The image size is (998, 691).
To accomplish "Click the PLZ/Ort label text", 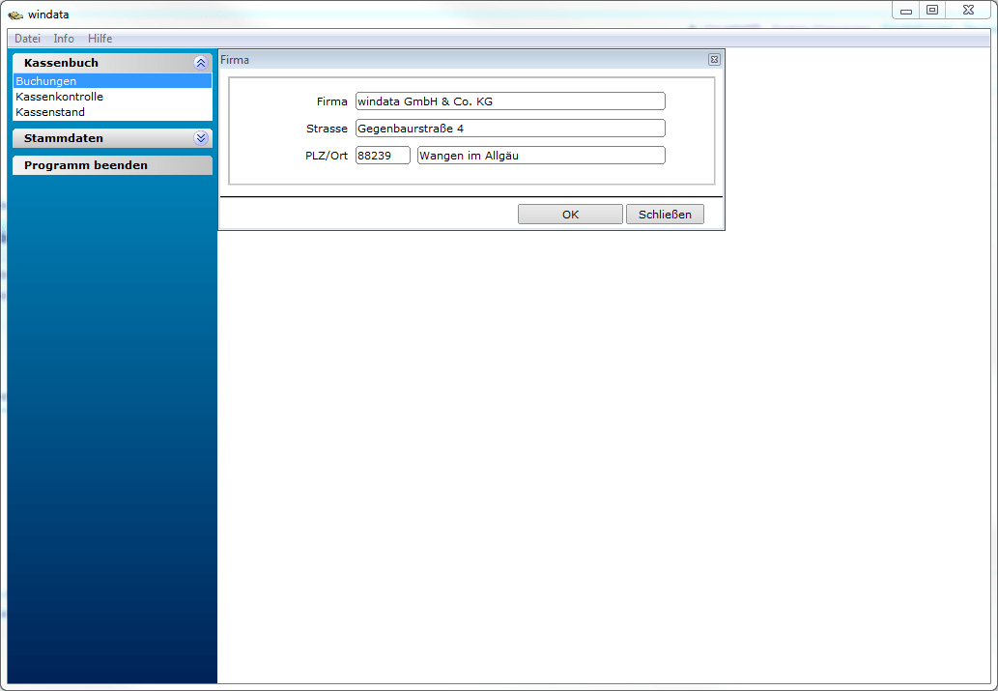I will tap(327, 156).
